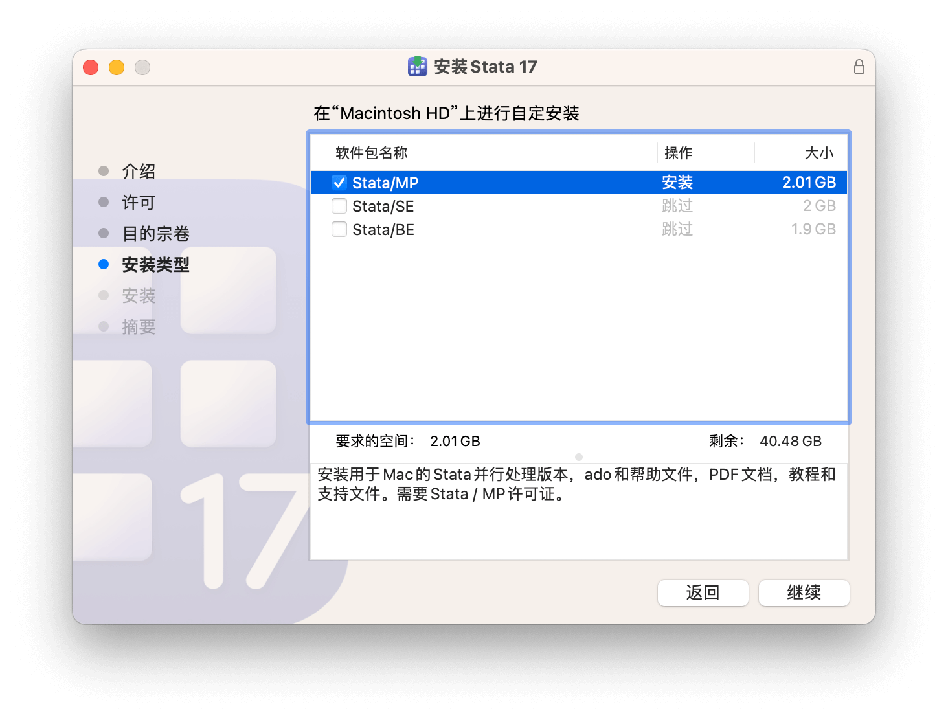948x720 pixels.
Task: Click the Stata installer icon in title
Action: coord(418,67)
